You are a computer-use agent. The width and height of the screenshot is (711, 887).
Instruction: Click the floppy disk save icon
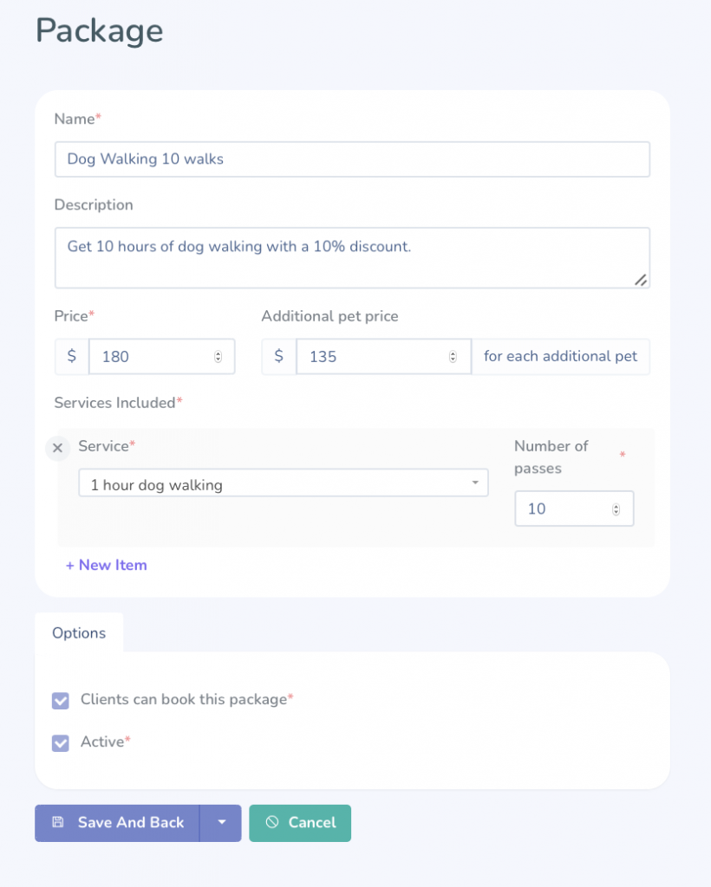click(58, 822)
